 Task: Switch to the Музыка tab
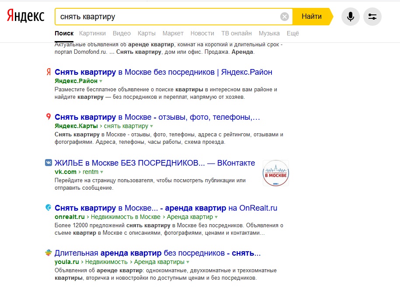pyautogui.click(x=269, y=33)
